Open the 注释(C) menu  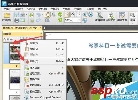click(54, 9)
